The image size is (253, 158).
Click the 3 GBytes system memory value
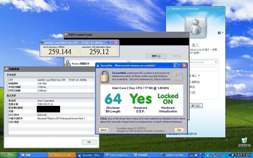[x=42, y=87]
